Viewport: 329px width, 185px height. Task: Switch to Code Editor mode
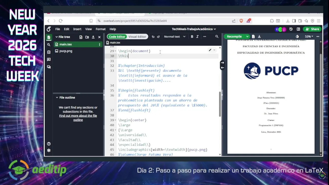[x=117, y=37]
